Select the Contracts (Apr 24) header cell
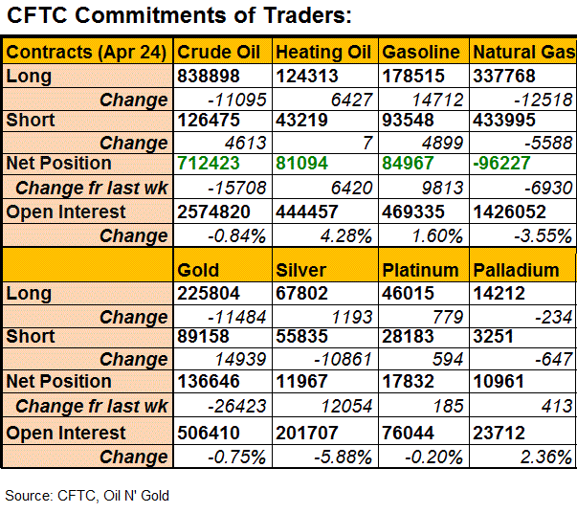 pos(88,52)
